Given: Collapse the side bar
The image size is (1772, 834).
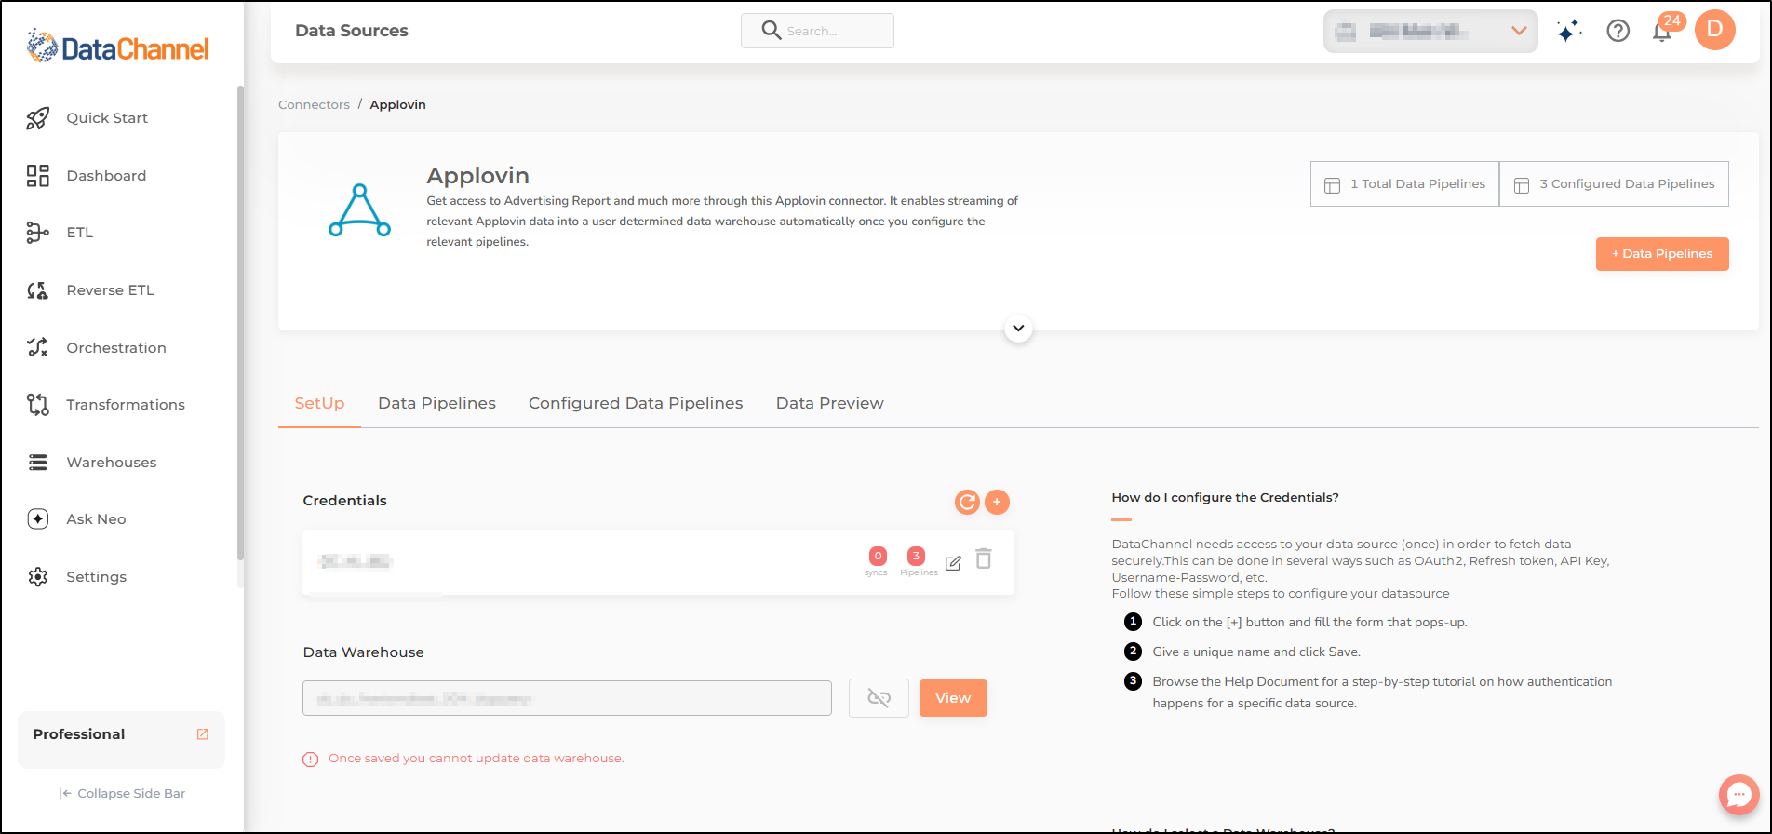Looking at the screenshot, I should coord(122,794).
